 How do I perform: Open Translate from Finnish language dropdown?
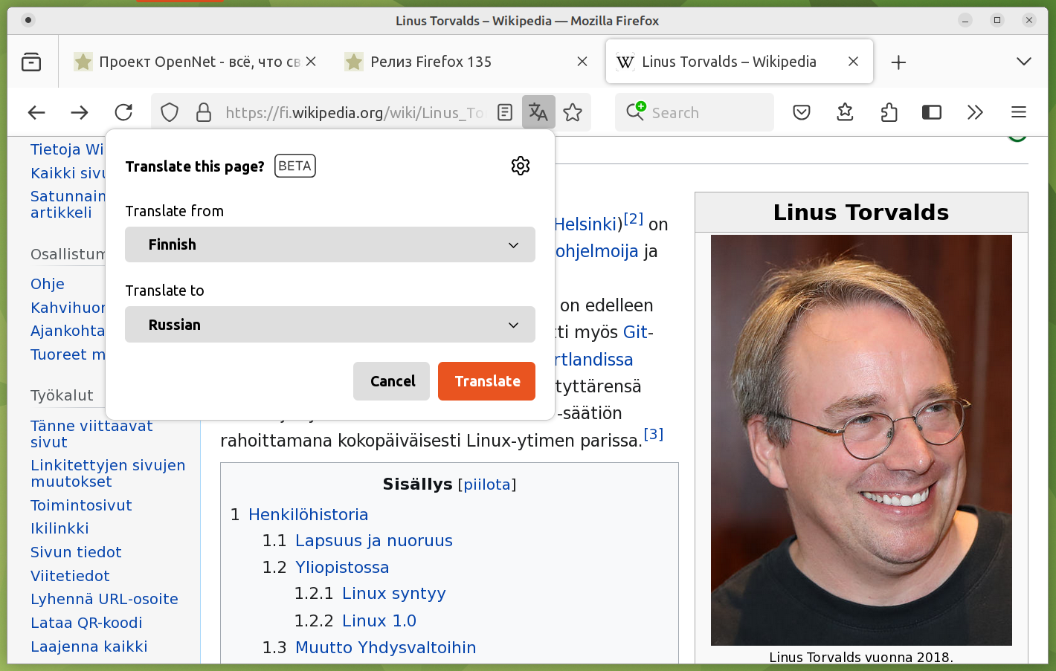[x=330, y=244]
